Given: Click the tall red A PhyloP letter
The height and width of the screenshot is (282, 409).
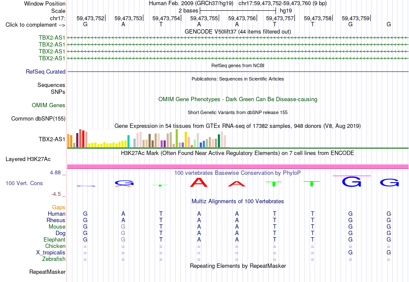Looking at the screenshot, I should 199,182.
